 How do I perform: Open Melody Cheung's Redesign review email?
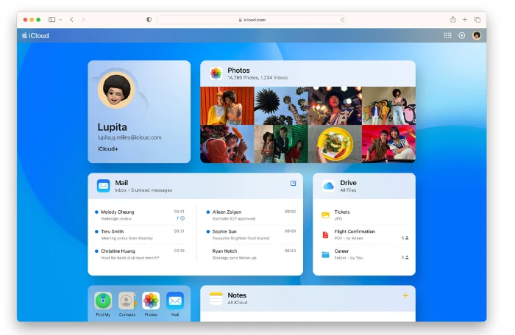point(140,215)
